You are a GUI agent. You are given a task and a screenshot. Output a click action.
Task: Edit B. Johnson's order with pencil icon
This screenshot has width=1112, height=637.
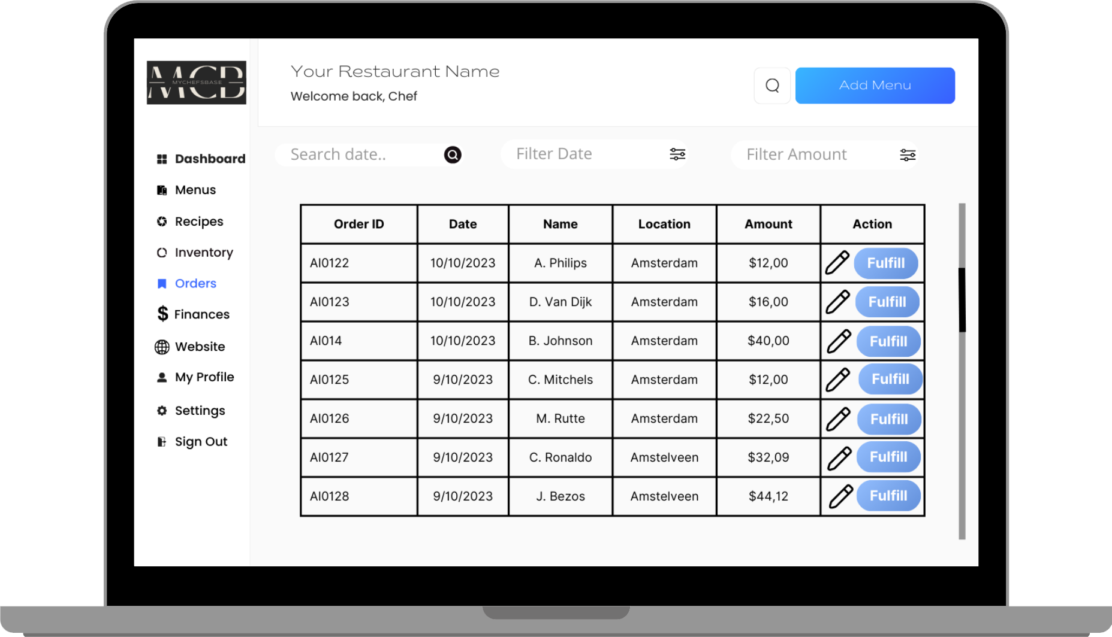tap(839, 341)
